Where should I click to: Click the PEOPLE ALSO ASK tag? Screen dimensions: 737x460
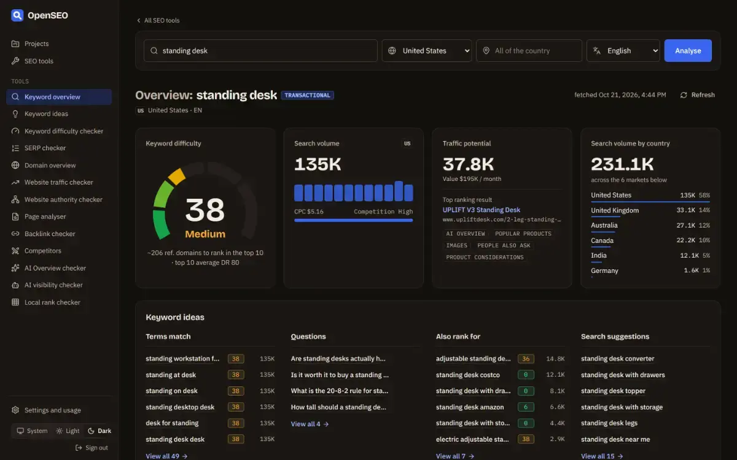pyautogui.click(x=504, y=245)
